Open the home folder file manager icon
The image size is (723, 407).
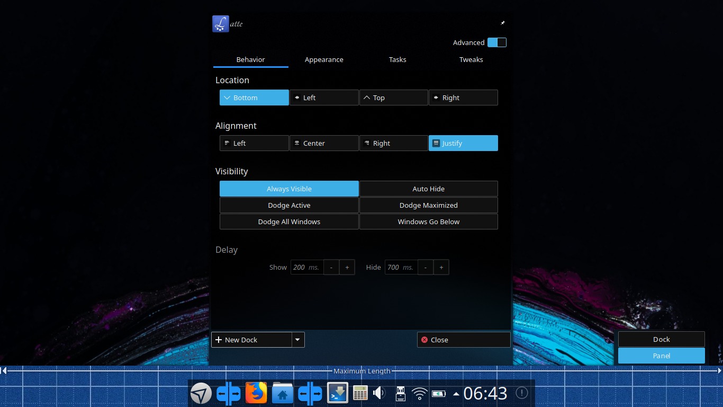click(283, 393)
